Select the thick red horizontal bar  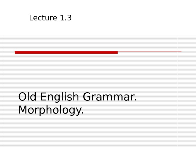[x=66, y=52]
